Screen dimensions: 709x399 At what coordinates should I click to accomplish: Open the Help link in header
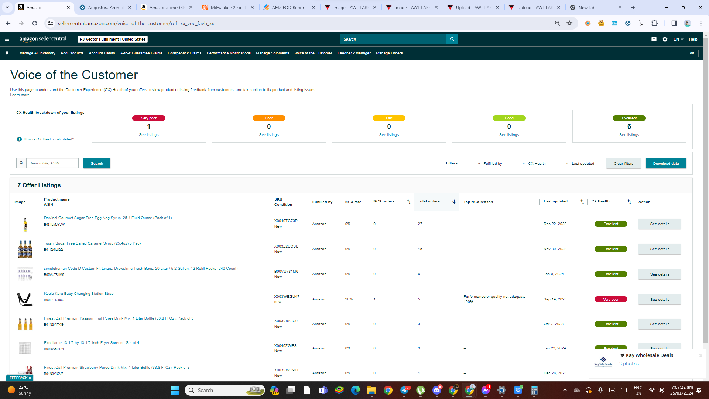(x=693, y=39)
